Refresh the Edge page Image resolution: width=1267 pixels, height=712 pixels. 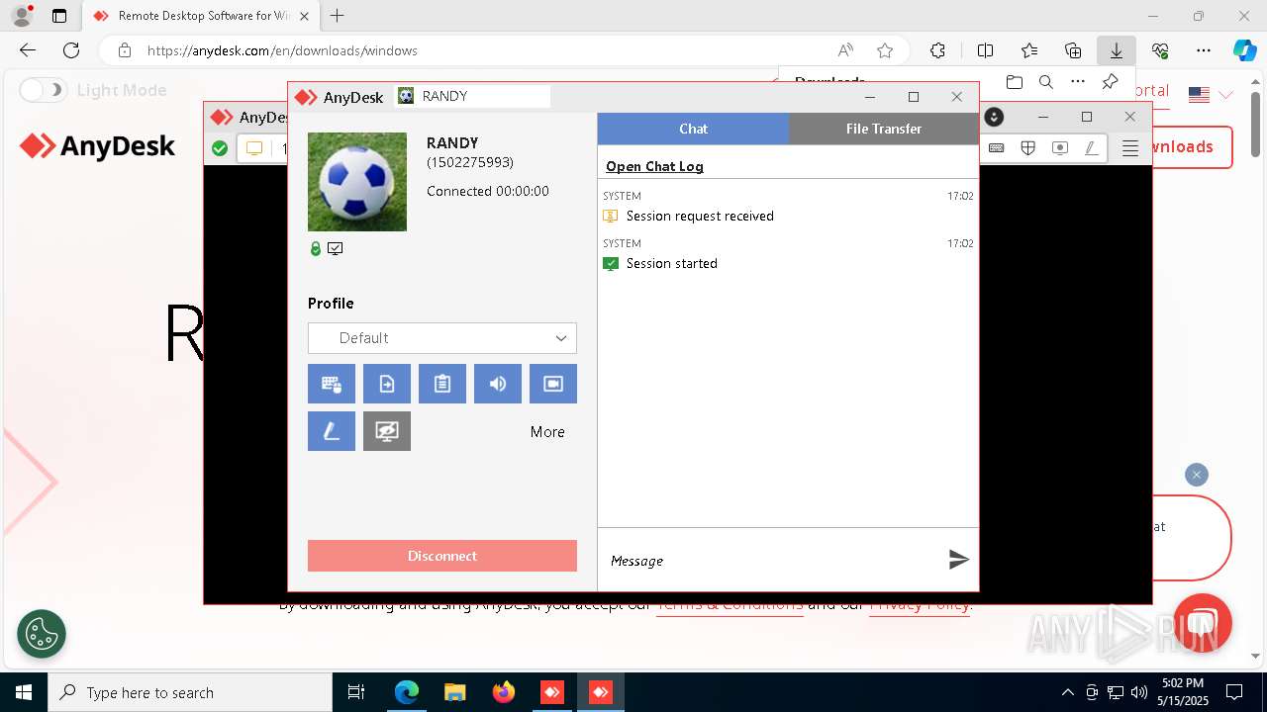coord(71,50)
